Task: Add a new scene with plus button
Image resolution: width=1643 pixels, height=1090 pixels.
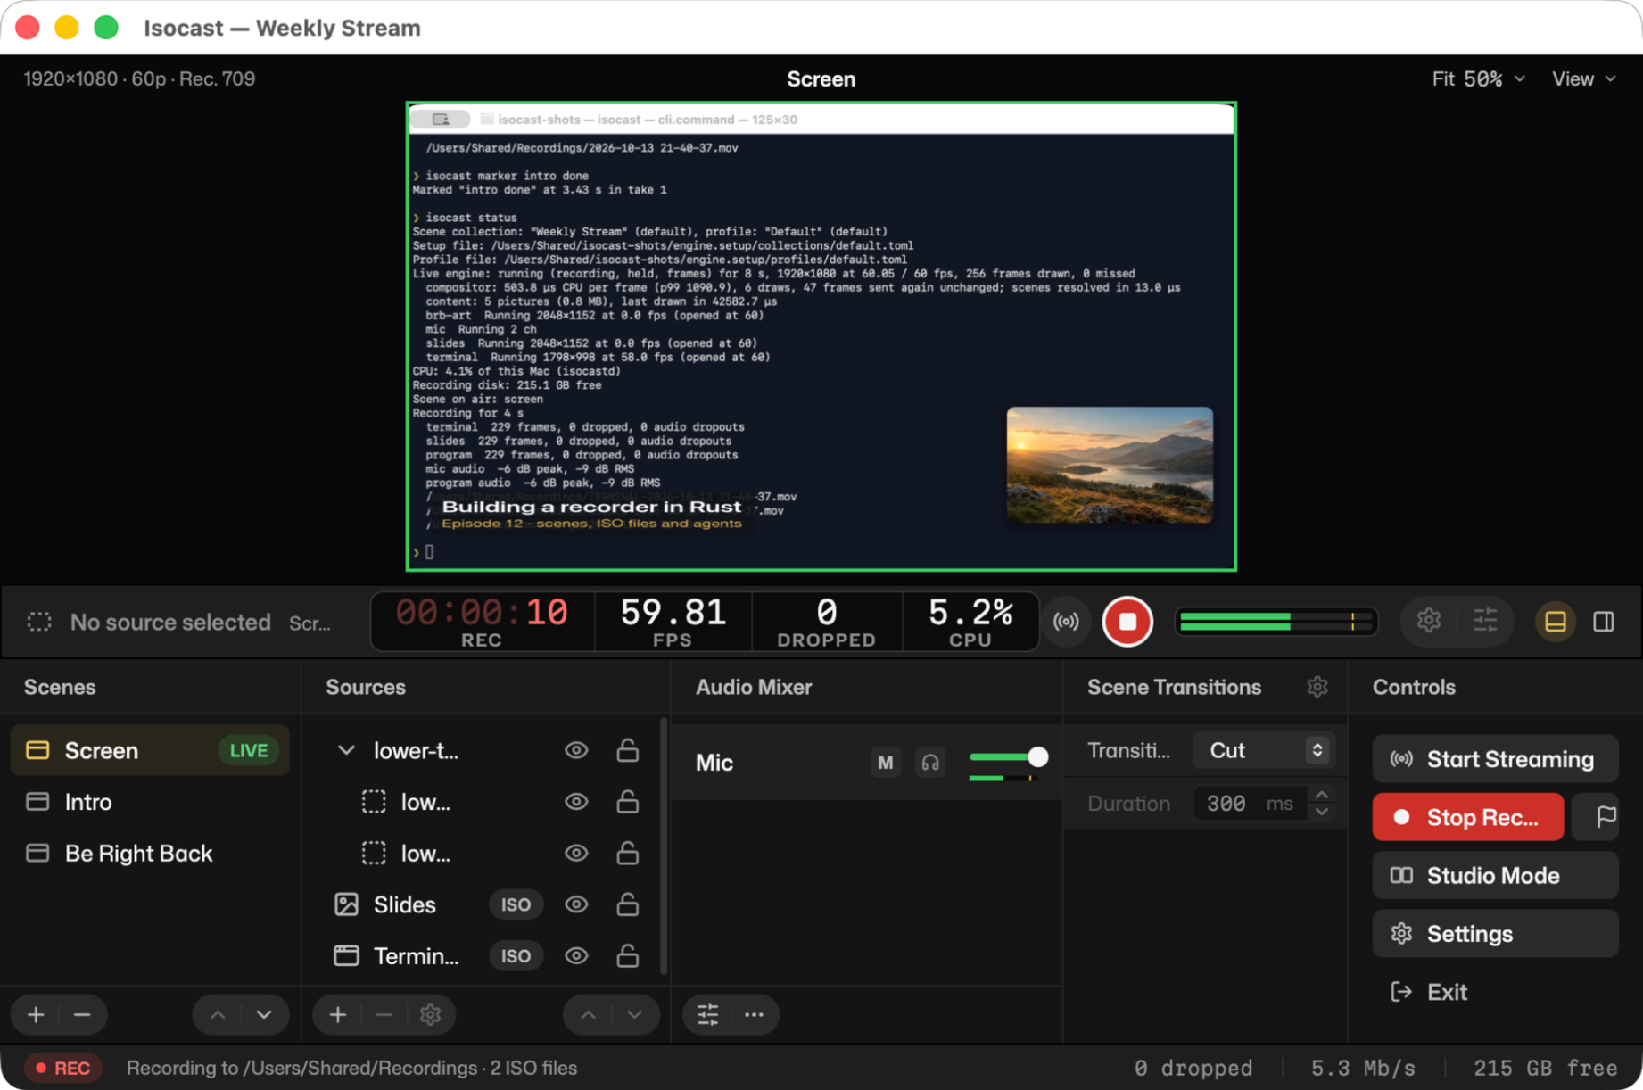Action: coord(37,1015)
